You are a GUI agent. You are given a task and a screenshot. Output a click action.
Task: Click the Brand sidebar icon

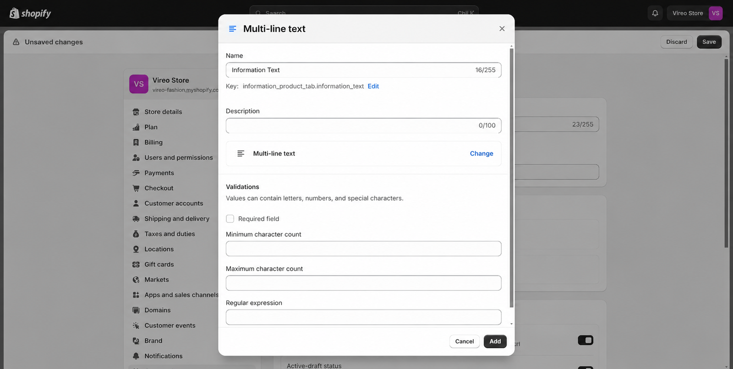[x=136, y=341]
